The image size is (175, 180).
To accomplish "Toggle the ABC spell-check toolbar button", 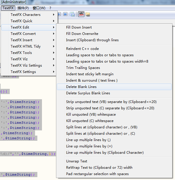I will pyautogui.click(x=81, y=14).
